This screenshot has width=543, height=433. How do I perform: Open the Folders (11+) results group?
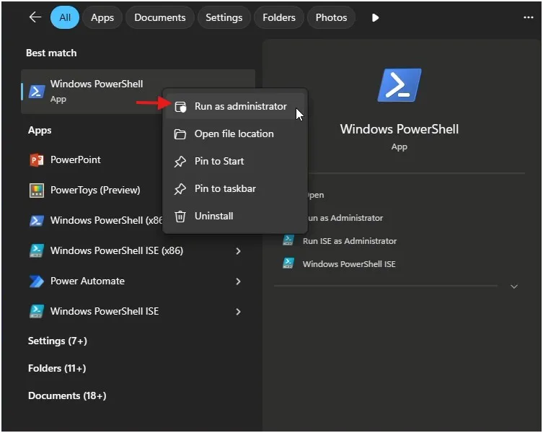coord(57,368)
